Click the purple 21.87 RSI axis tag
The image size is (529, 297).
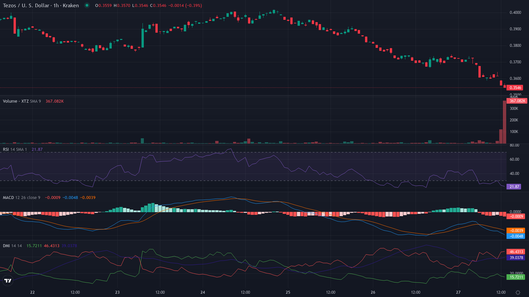click(514, 187)
